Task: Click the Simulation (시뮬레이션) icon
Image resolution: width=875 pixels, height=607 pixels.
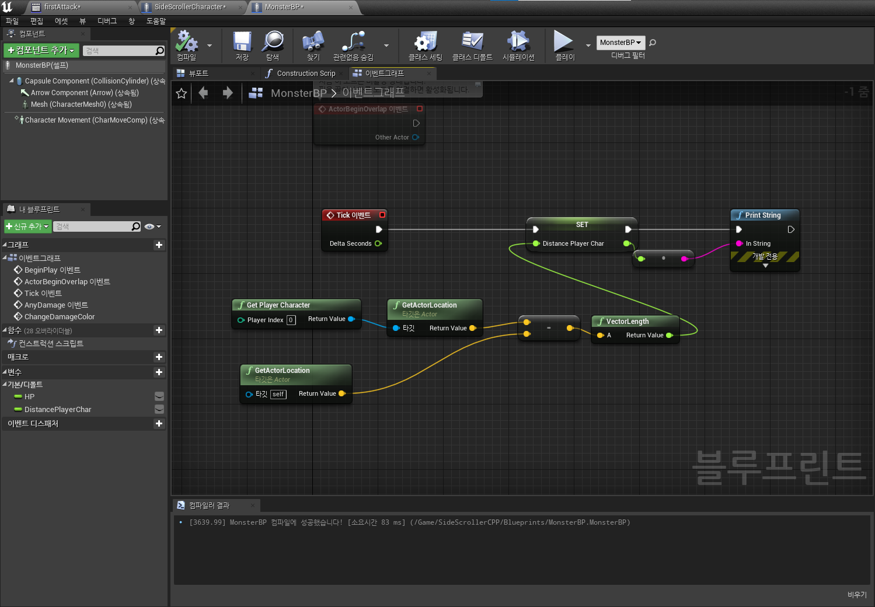Action: coord(518,42)
